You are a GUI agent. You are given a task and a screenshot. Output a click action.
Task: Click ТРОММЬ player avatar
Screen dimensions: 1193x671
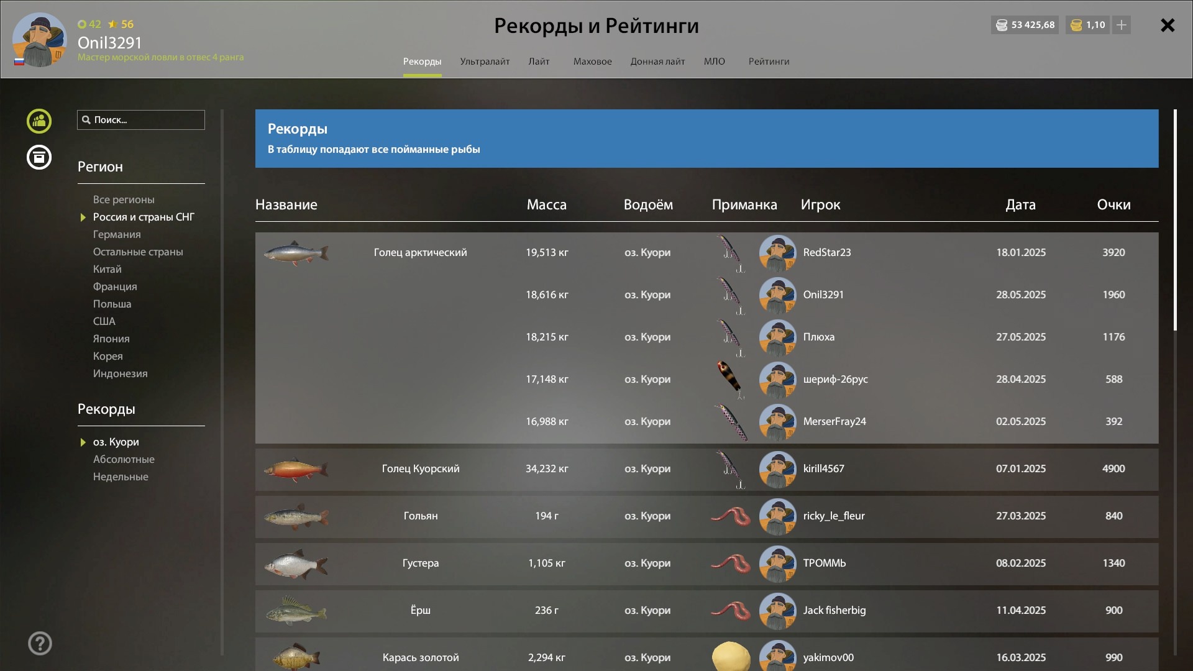point(777,564)
